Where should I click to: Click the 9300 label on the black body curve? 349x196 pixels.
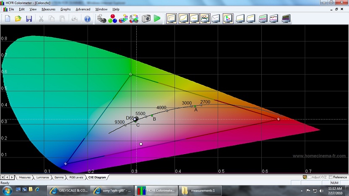[x=120, y=122]
